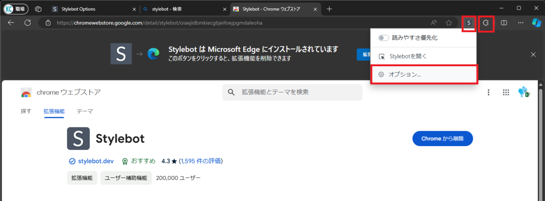The width and height of the screenshot is (545, 201).
Task: Open split screen view icon
Action: [504, 23]
